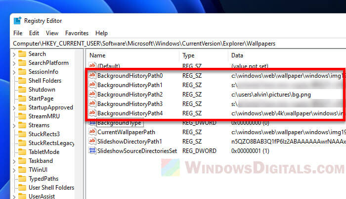Open the Favorites menu
This screenshot has width=346, height=199.
(77, 33)
